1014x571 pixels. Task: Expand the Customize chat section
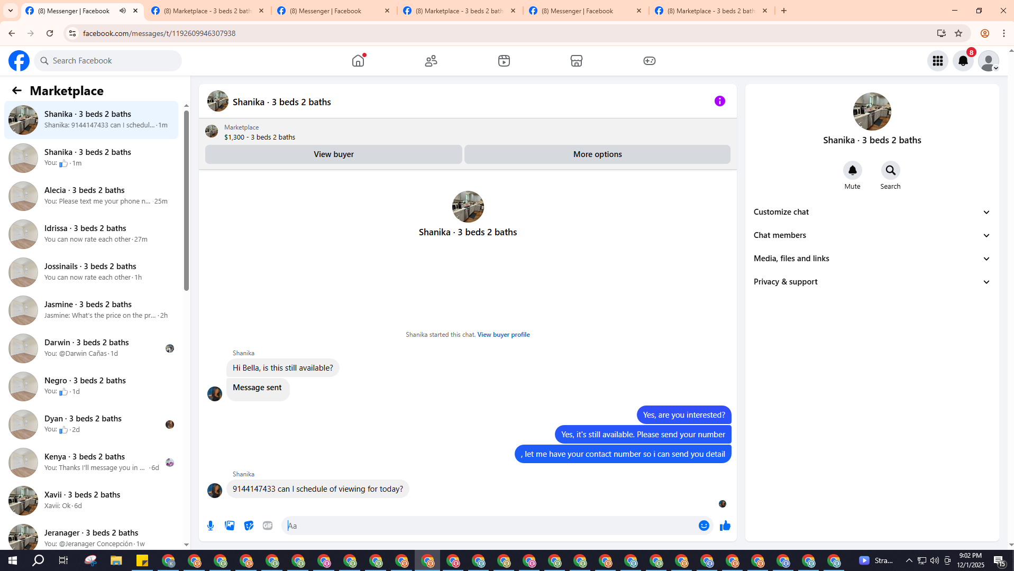[872, 212]
